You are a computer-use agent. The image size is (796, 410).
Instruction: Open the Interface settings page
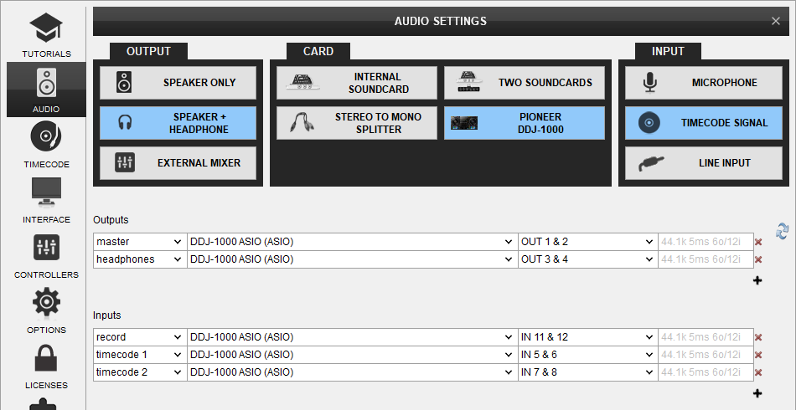(x=46, y=199)
